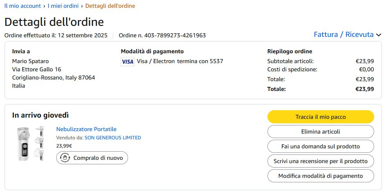This screenshot has height=193, width=384.
Task: Click the Visa card logo icon
Action: [x=128, y=61]
